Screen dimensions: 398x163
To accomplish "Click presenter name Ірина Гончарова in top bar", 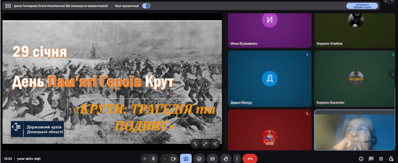I will 61,6.
